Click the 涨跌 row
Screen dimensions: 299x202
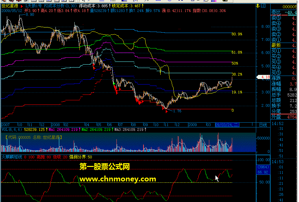[x=284, y=78]
